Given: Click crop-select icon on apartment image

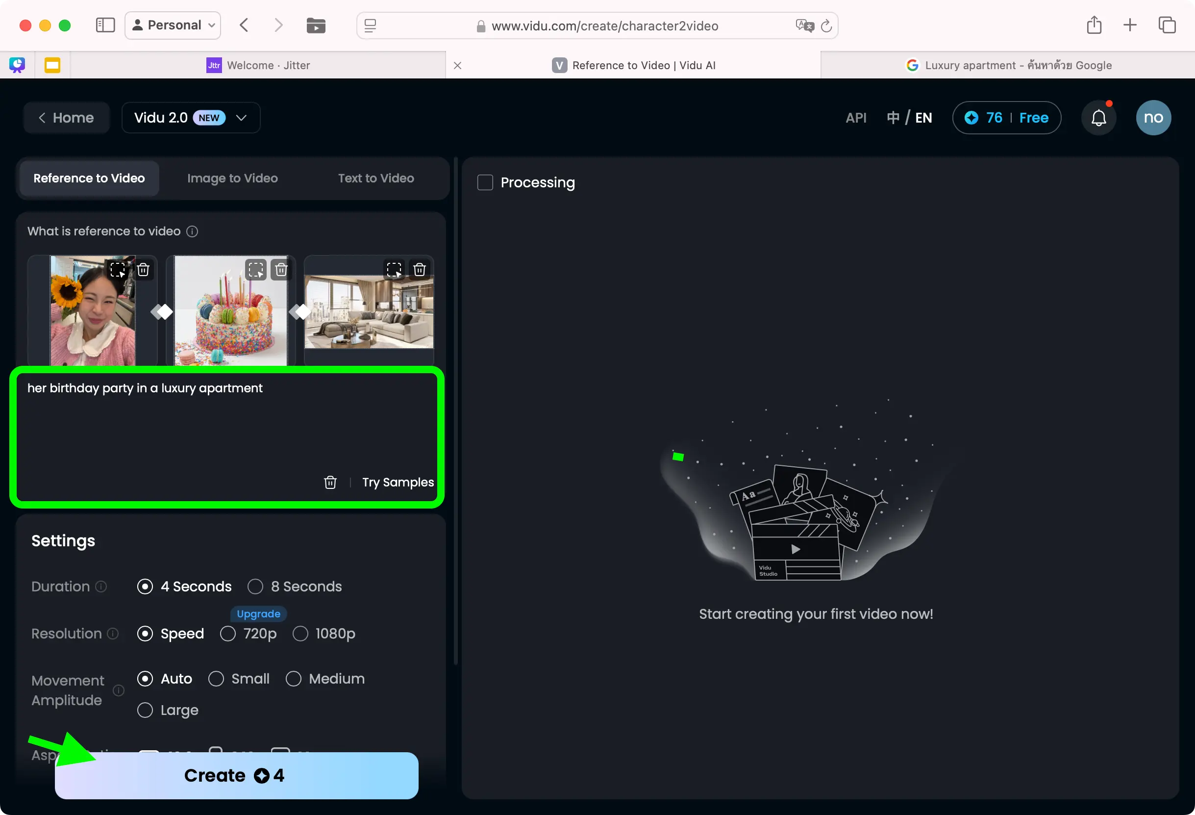Looking at the screenshot, I should 394,270.
